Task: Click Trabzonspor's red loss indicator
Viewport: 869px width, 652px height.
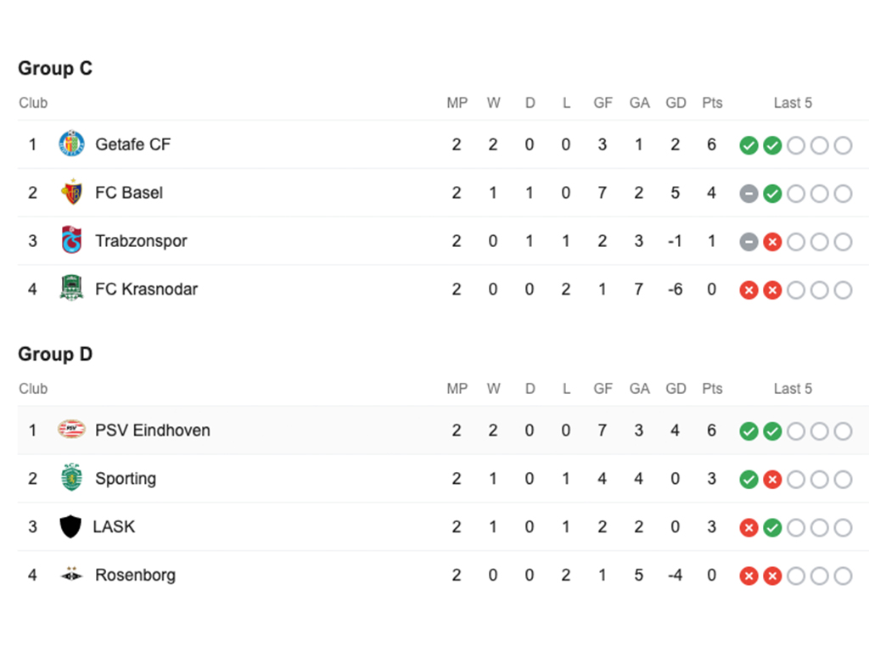Action: click(x=772, y=242)
